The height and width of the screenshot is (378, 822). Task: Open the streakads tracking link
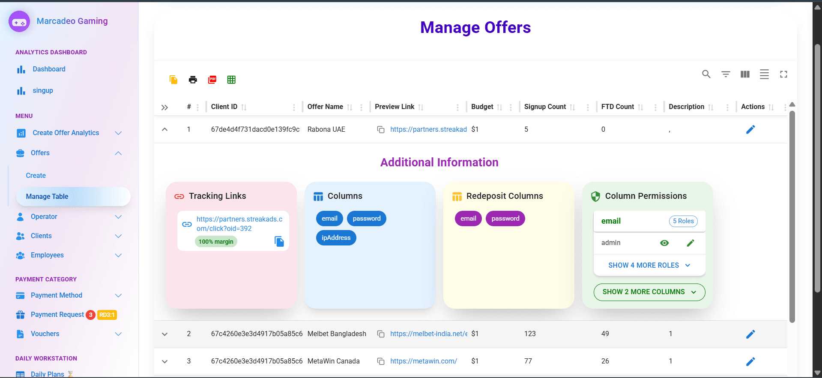[x=239, y=224]
